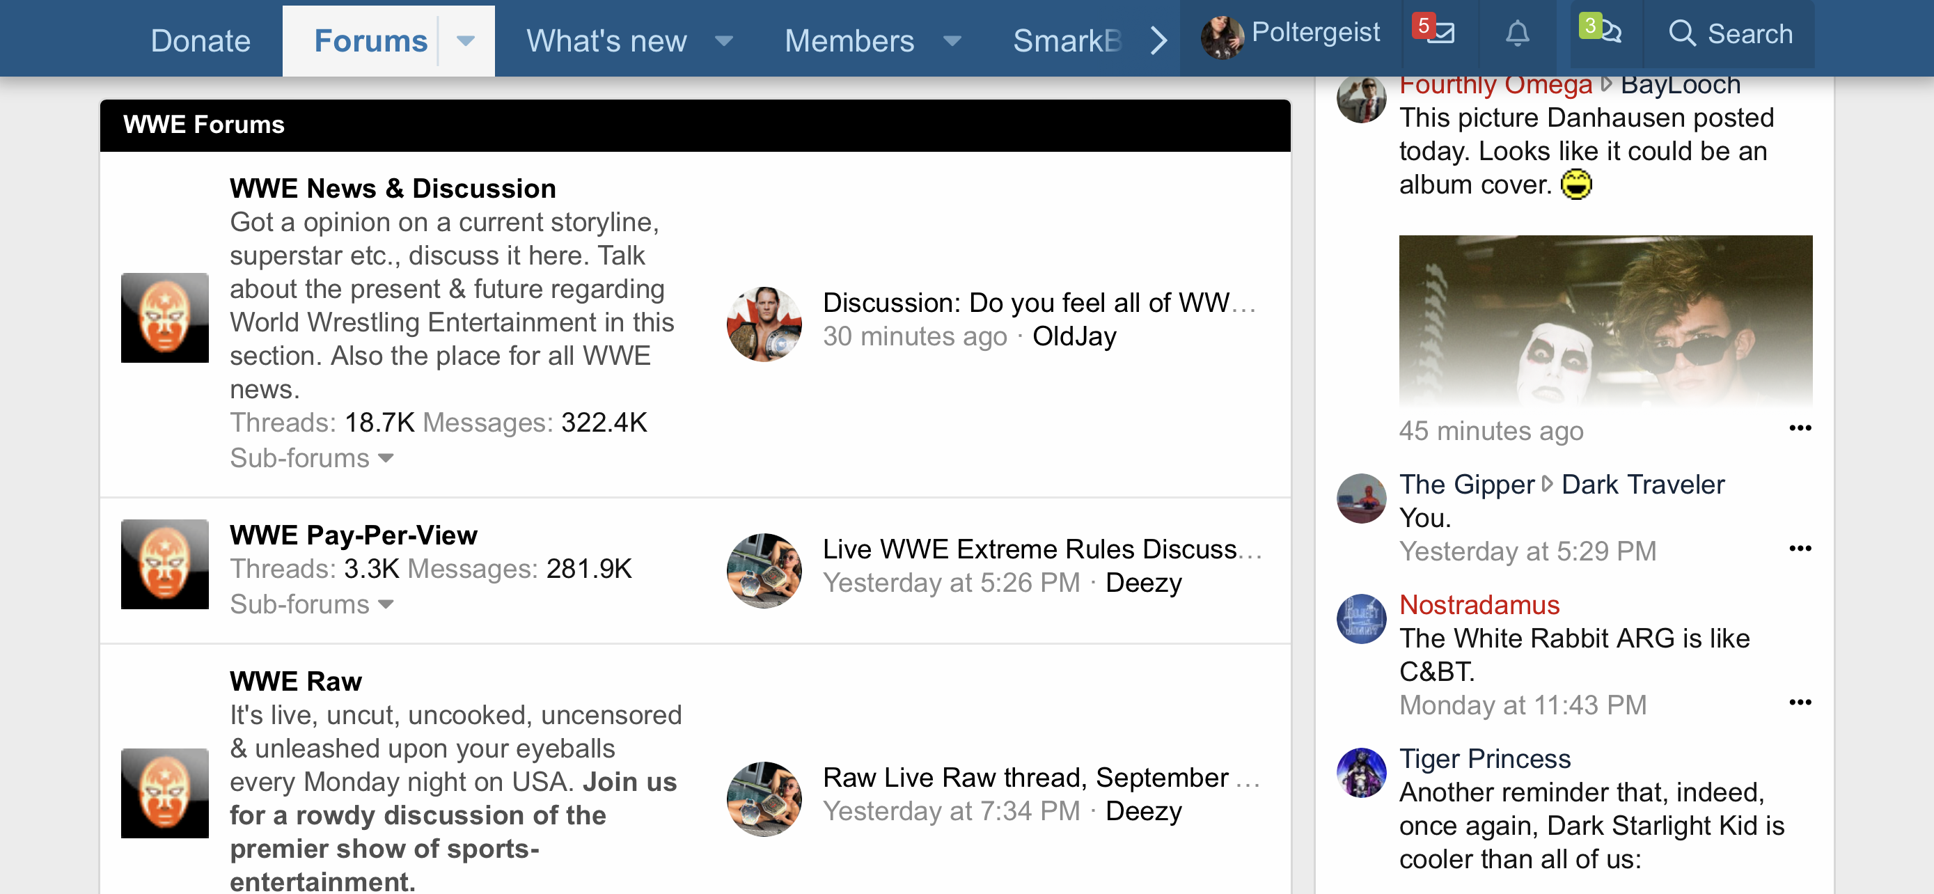Screen dimensions: 1934x894
Task: Click the Search magnifier icon
Action: (1682, 34)
